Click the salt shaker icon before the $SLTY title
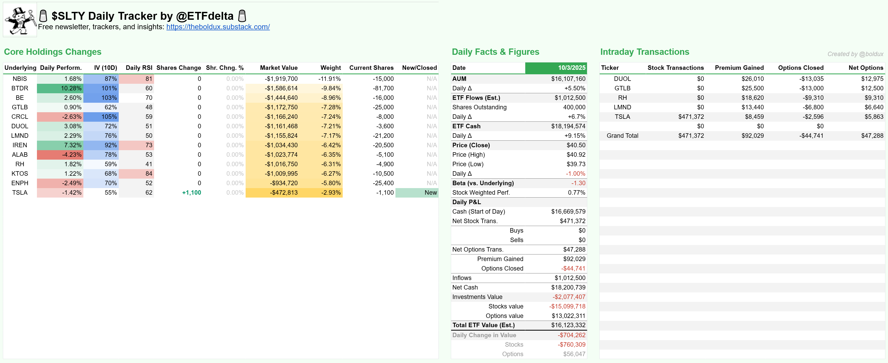This screenshot has width=888, height=363. 43,16
